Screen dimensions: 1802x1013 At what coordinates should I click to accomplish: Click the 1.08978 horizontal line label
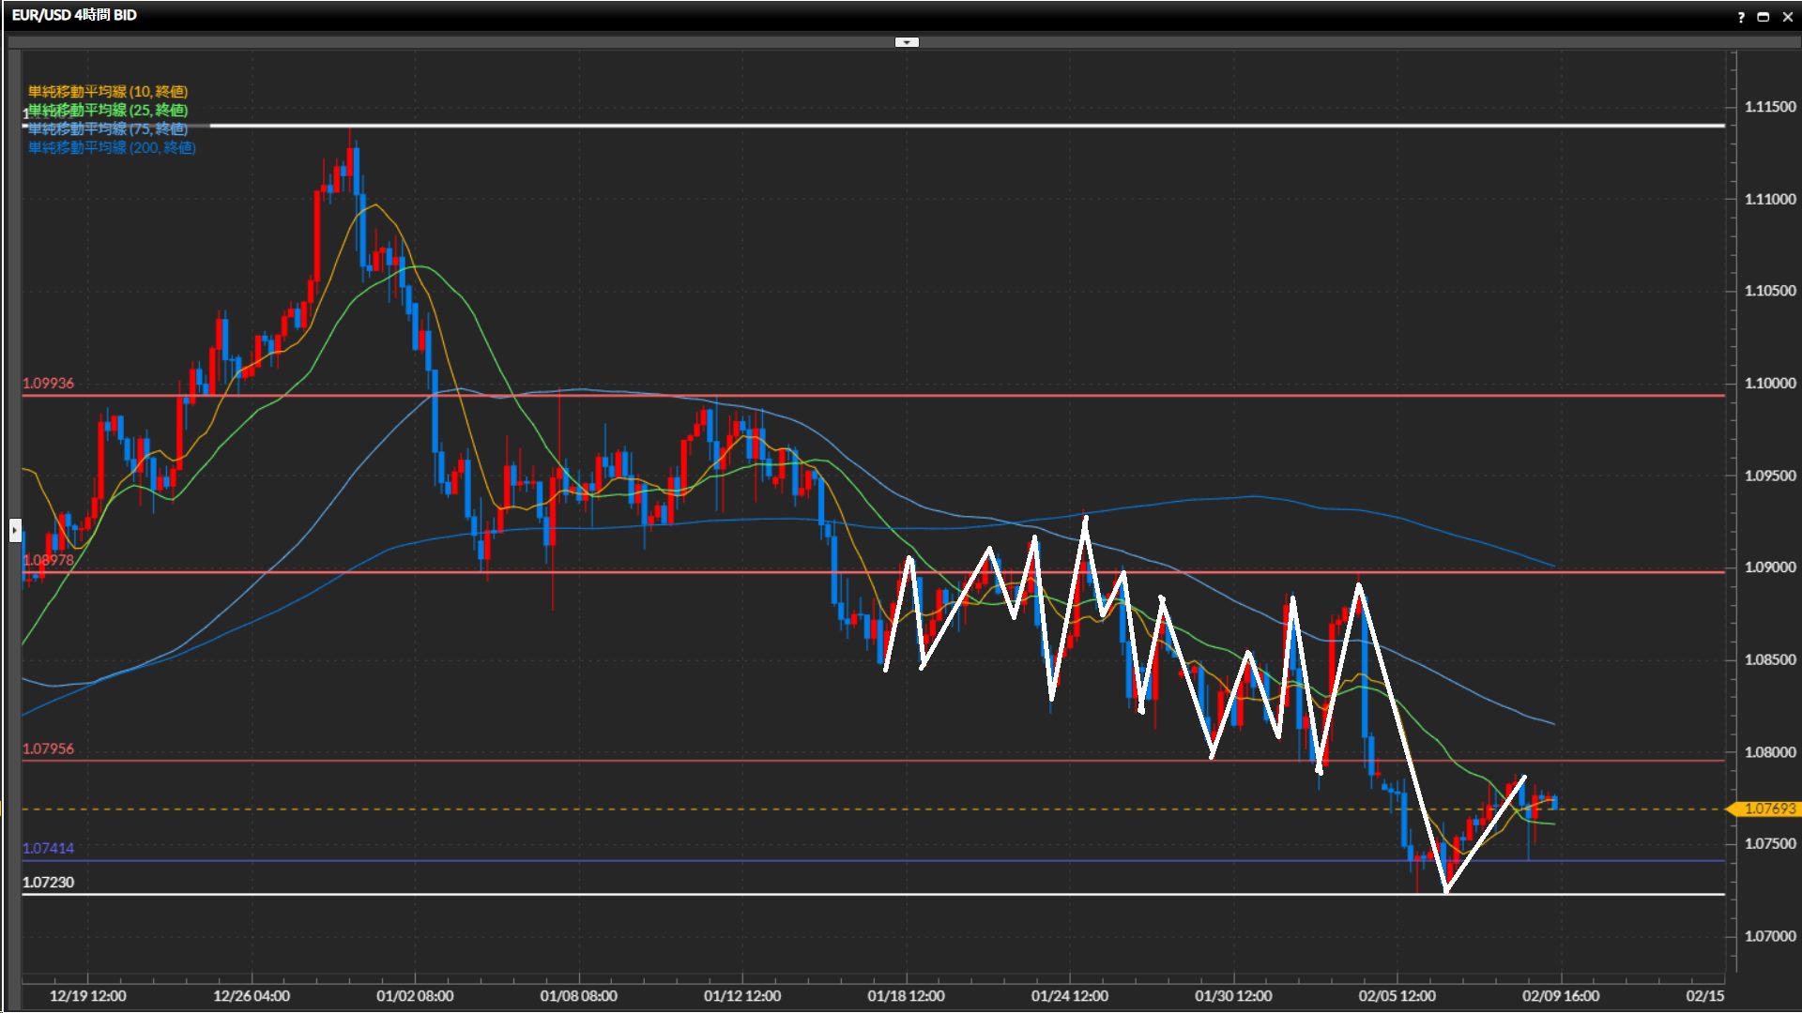pos(49,560)
